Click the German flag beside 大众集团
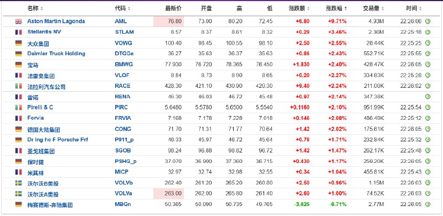The width and height of the screenshot is (443, 216). tap(18, 43)
